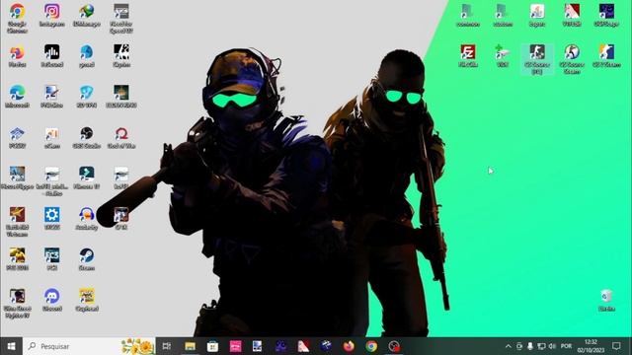
Task: Launch the God of War desktop shortcut
Action: (121, 138)
